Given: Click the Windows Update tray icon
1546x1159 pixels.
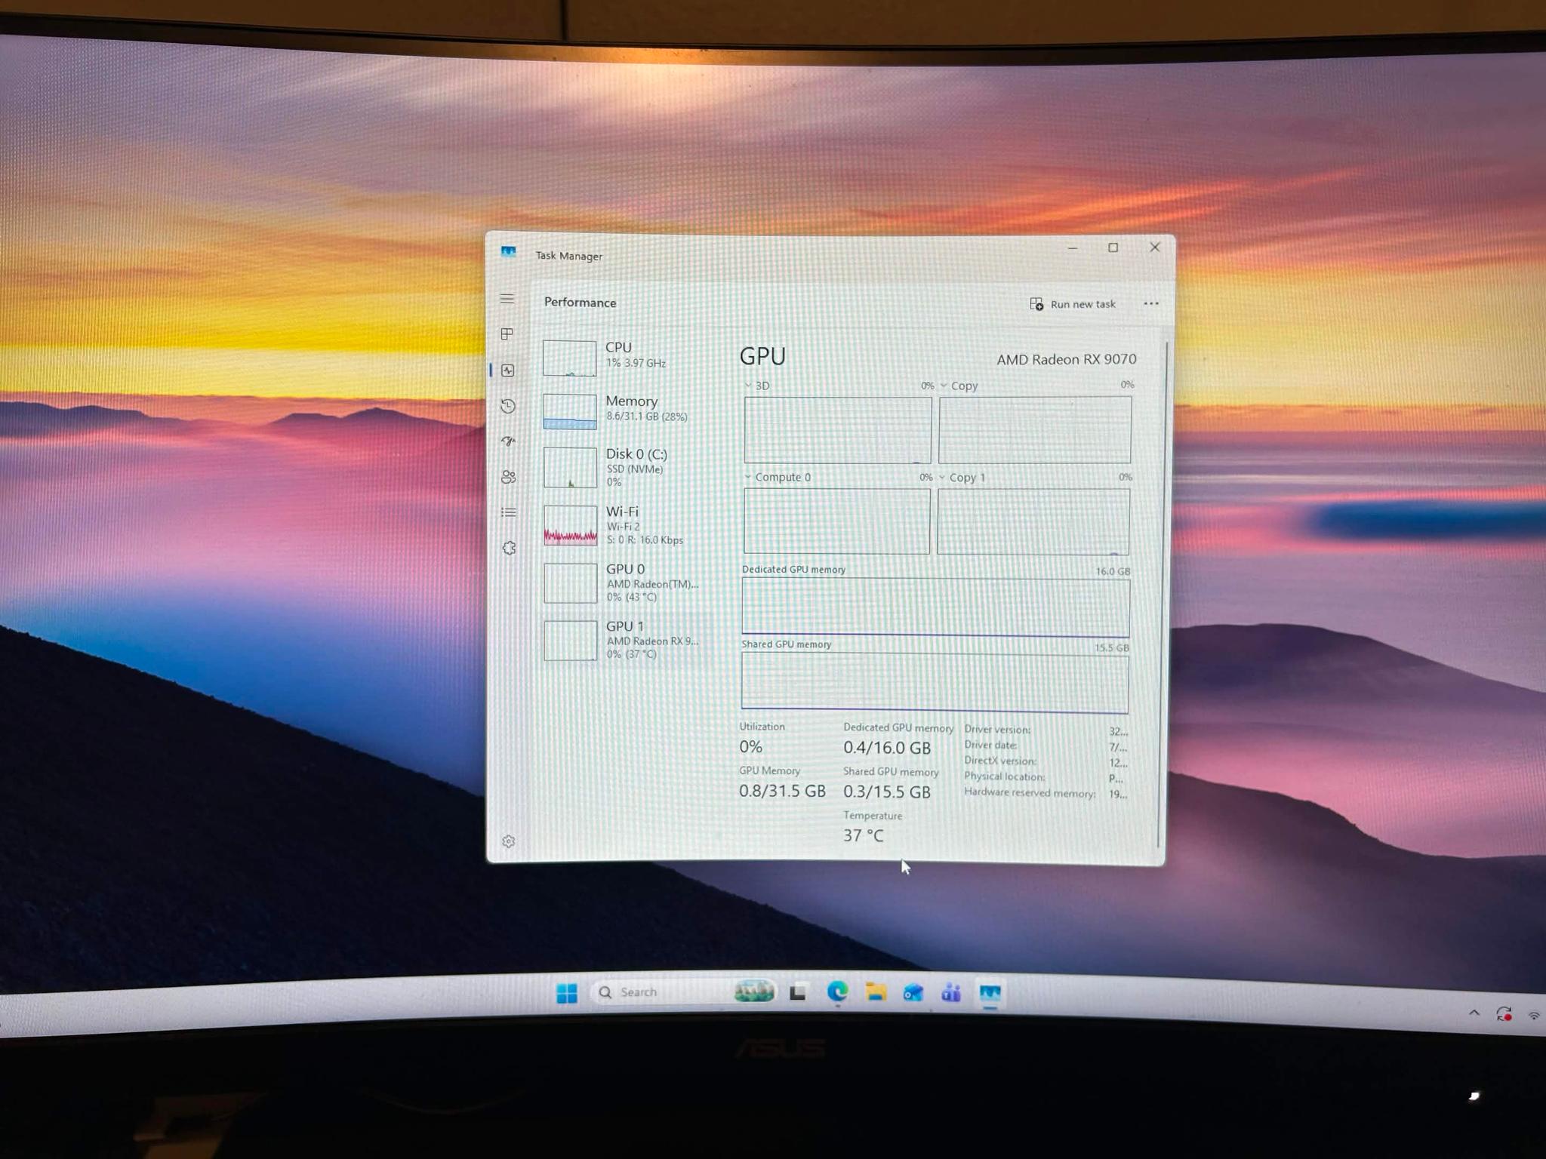Looking at the screenshot, I should click(1504, 1015).
